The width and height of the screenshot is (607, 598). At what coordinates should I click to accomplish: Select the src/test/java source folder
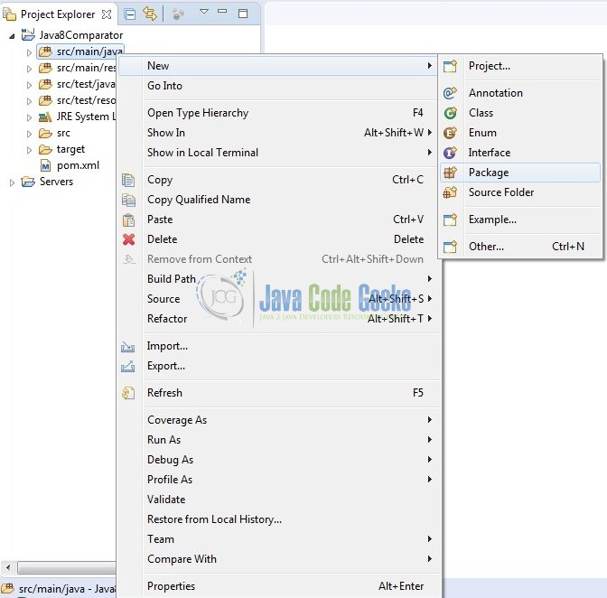[86, 84]
